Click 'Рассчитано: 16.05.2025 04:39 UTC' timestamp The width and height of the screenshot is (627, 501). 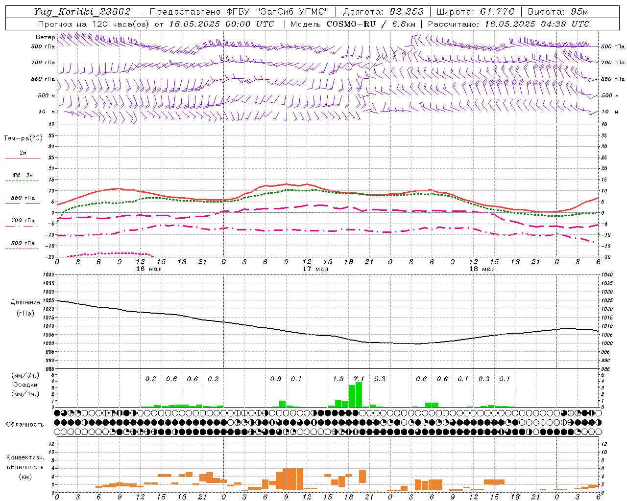coord(508,24)
